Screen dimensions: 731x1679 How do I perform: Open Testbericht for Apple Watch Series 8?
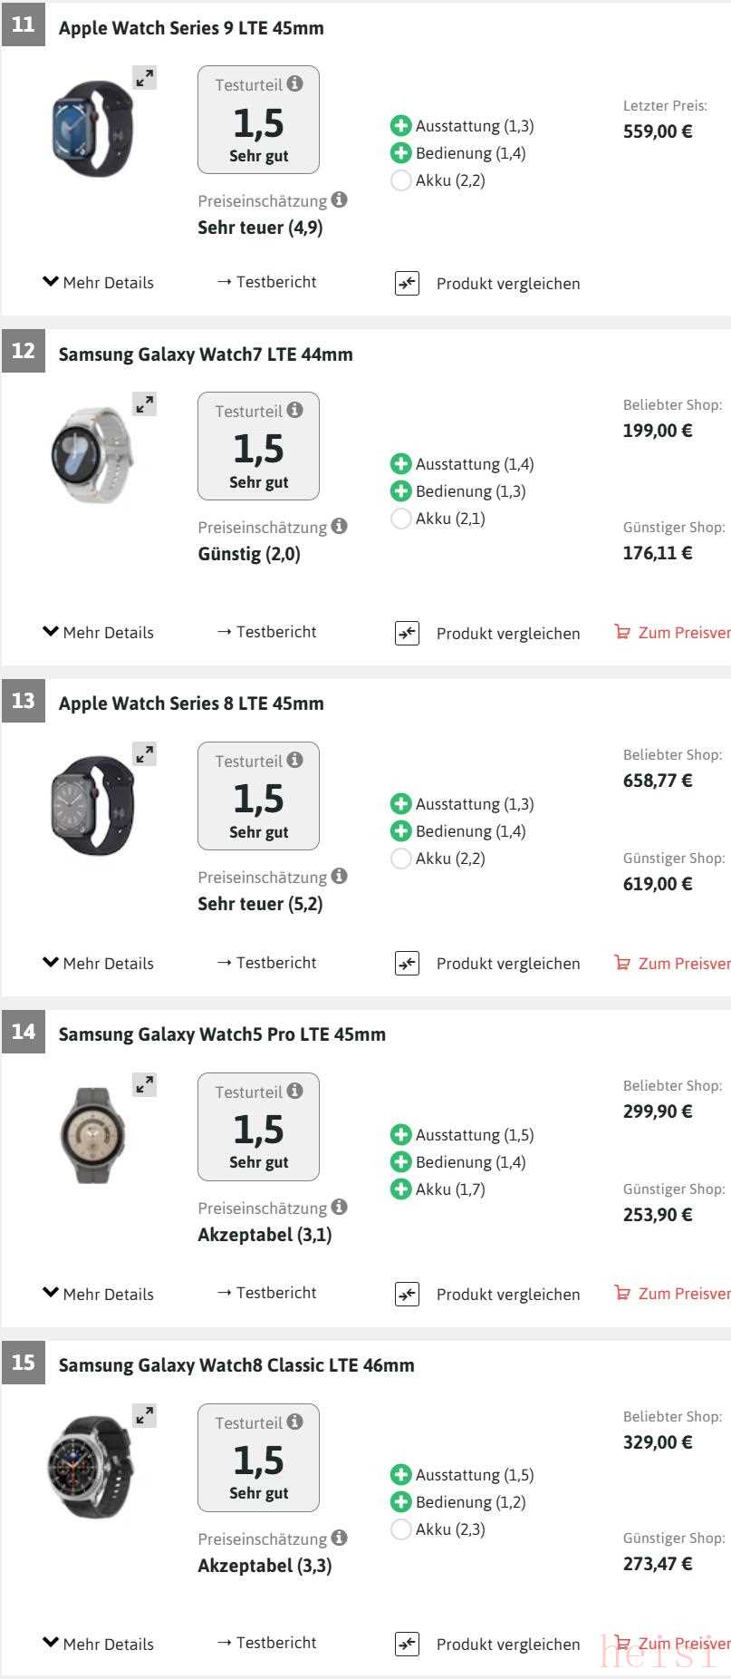[x=267, y=963]
